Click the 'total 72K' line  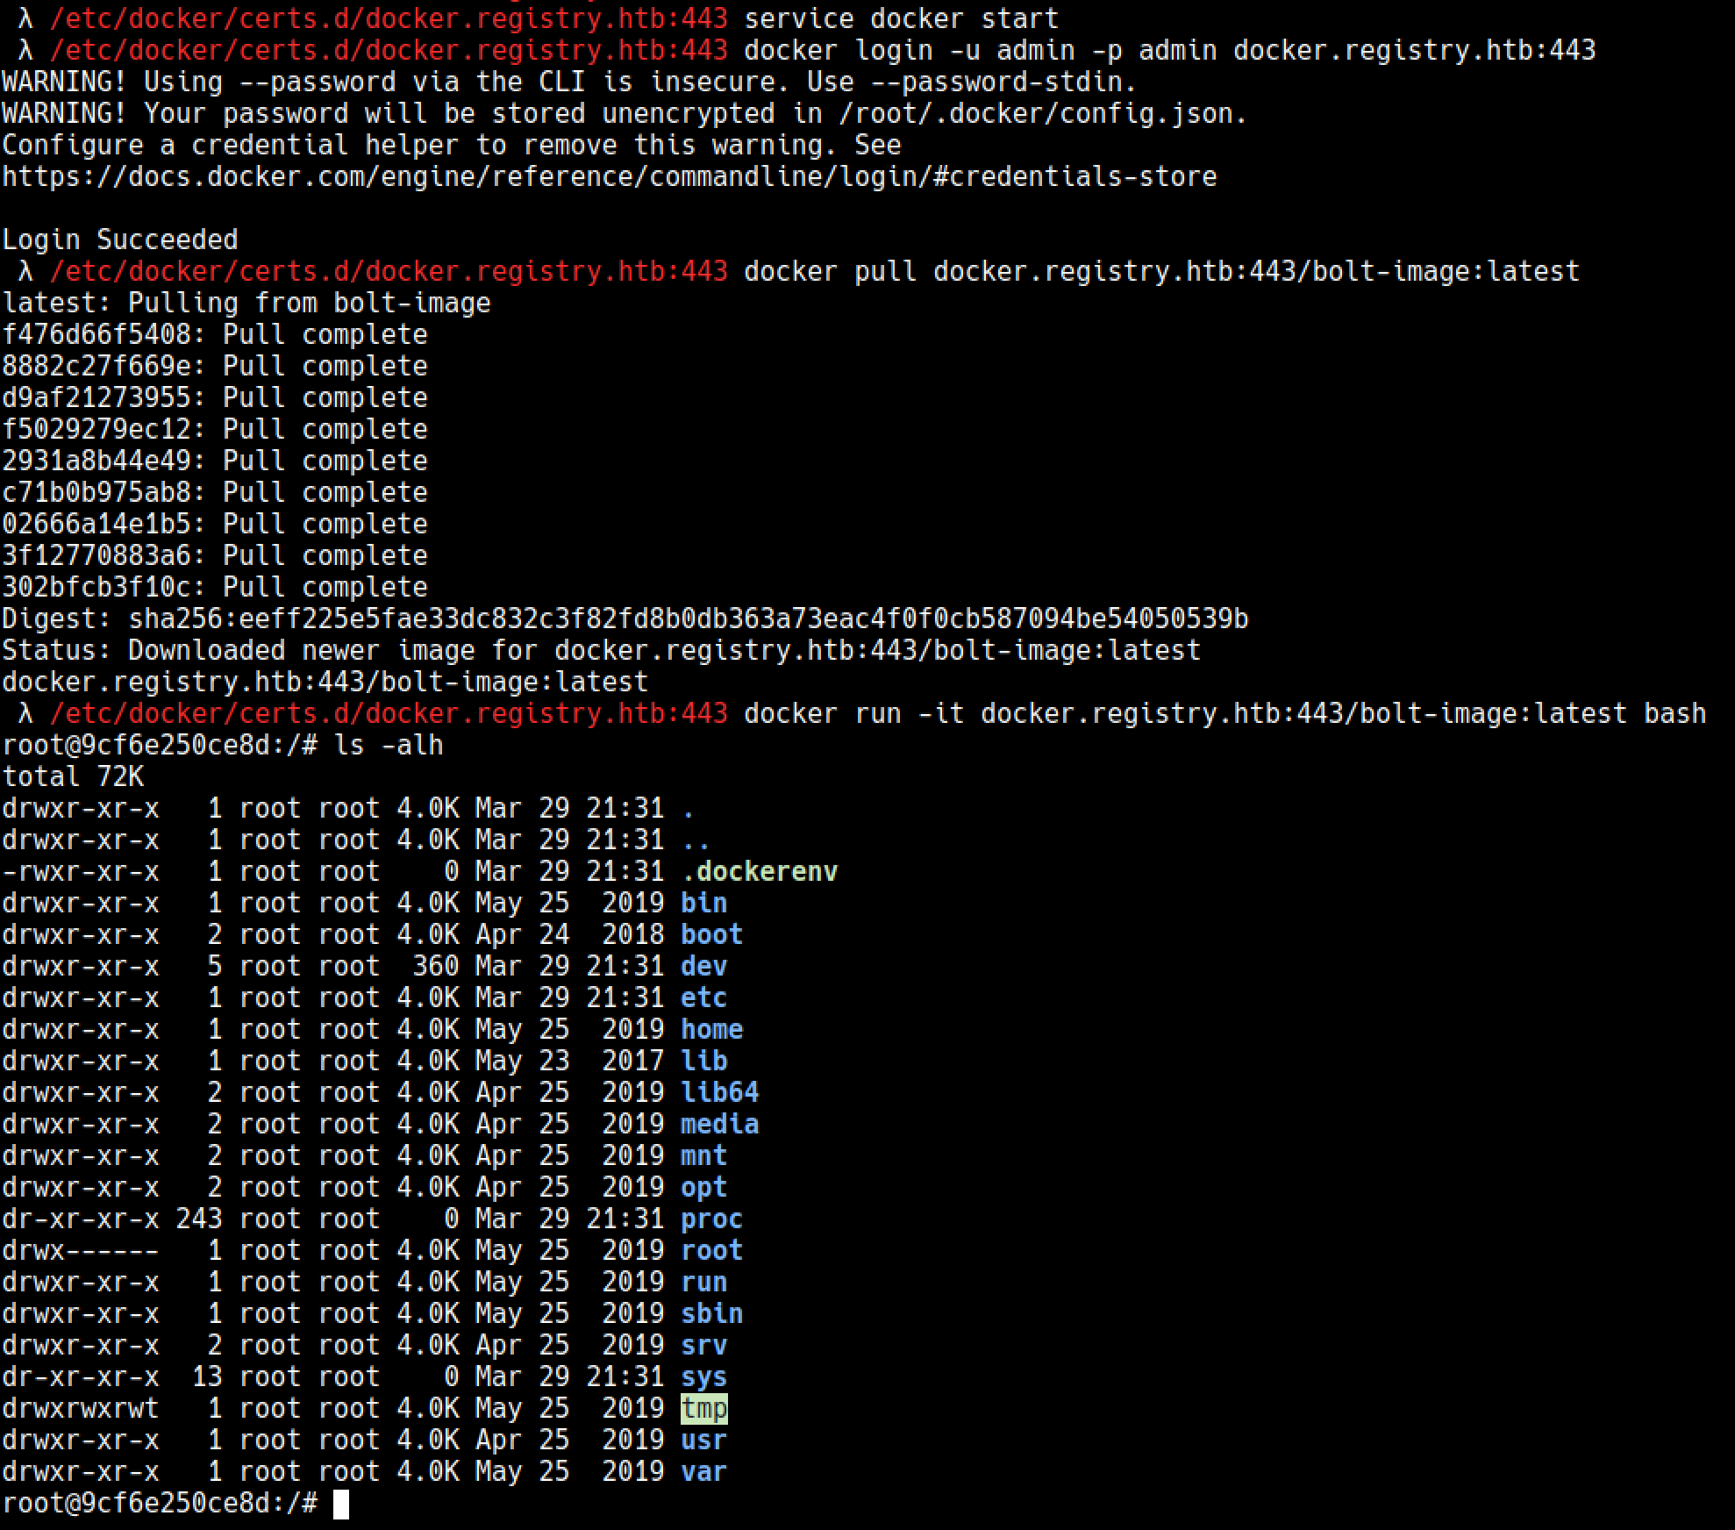point(73,776)
